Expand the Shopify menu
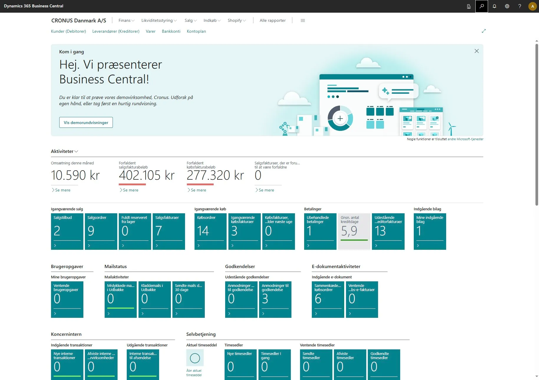The width and height of the screenshot is (539, 380). point(237,20)
